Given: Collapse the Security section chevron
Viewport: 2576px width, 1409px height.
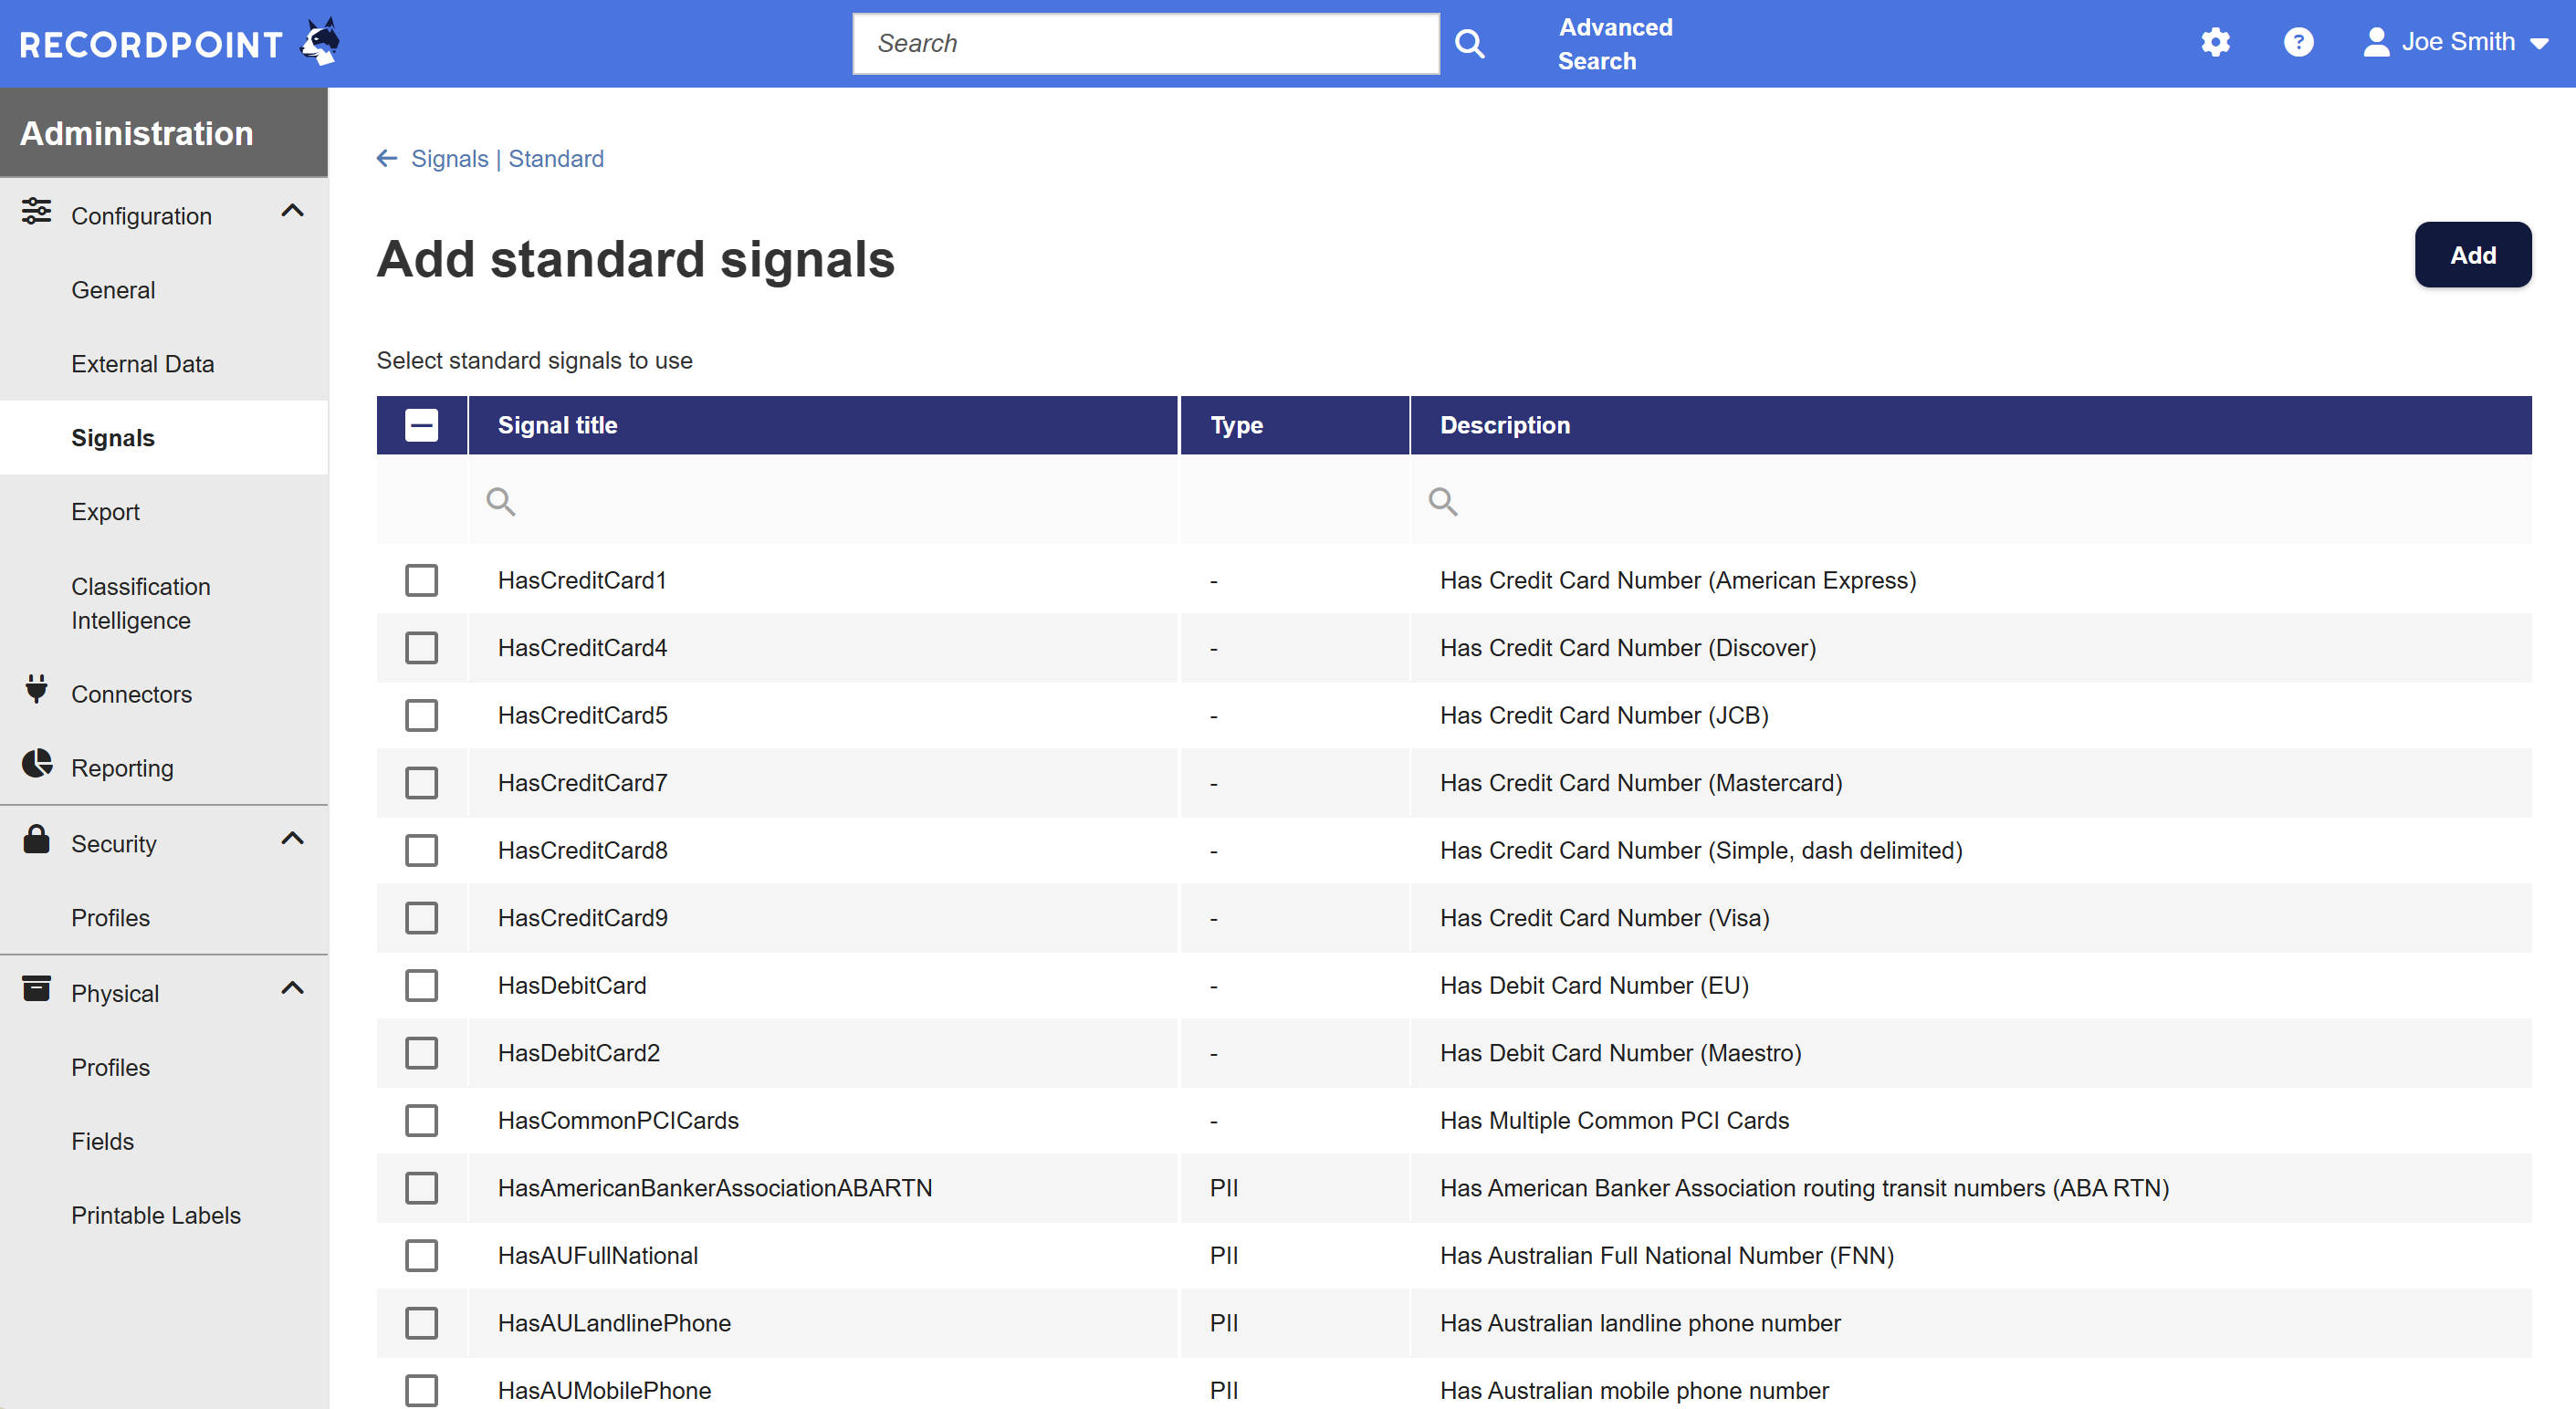Looking at the screenshot, I should tap(292, 839).
